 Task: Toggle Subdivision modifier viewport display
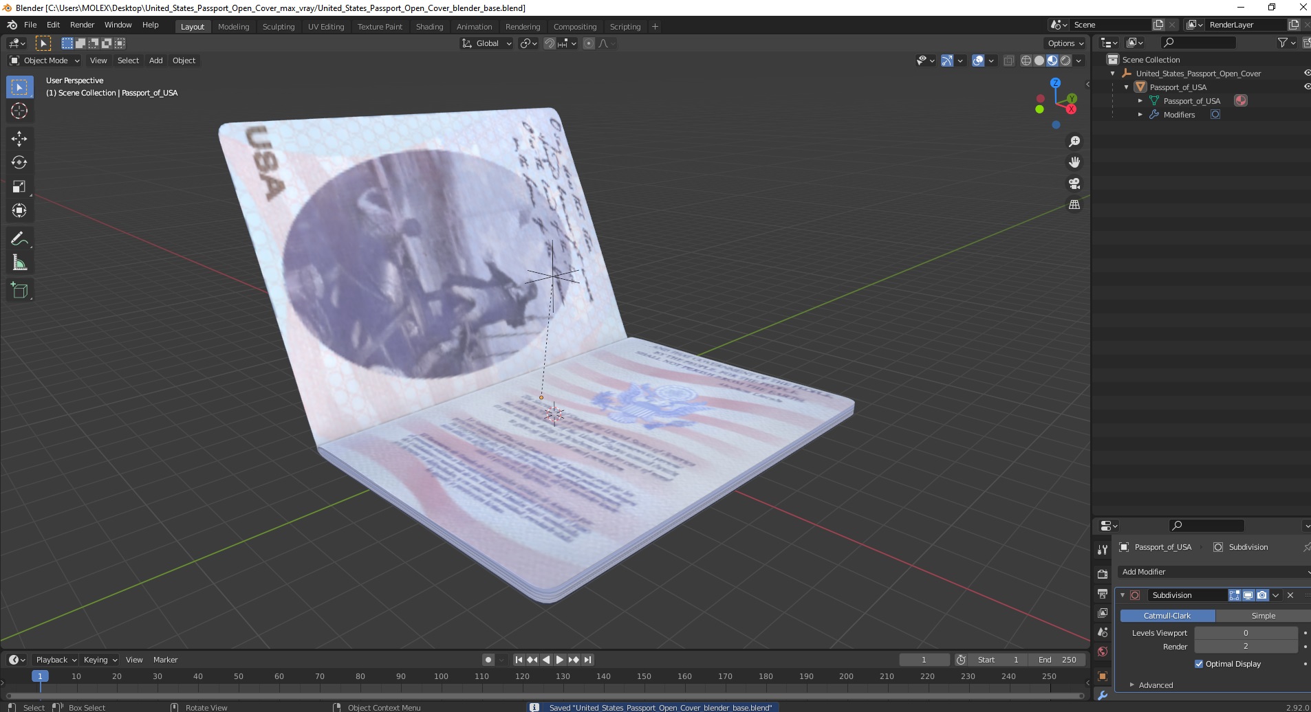pos(1248,595)
